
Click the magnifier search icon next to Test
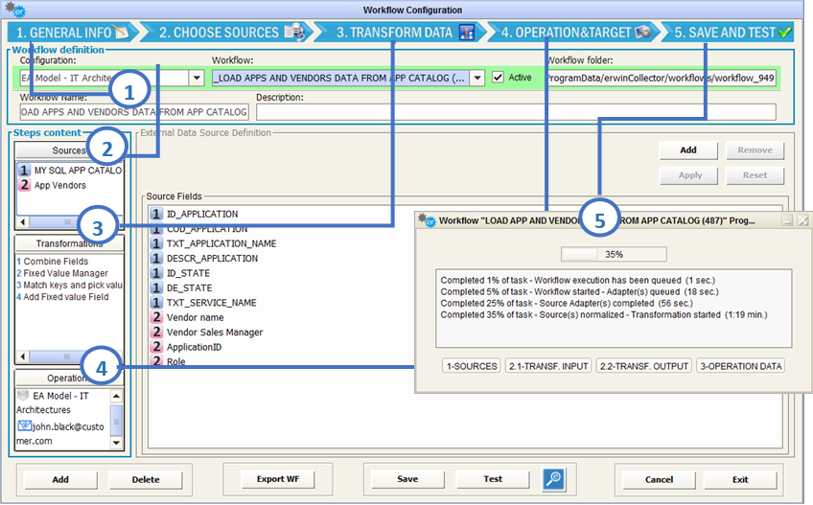pyautogui.click(x=554, y=479)
